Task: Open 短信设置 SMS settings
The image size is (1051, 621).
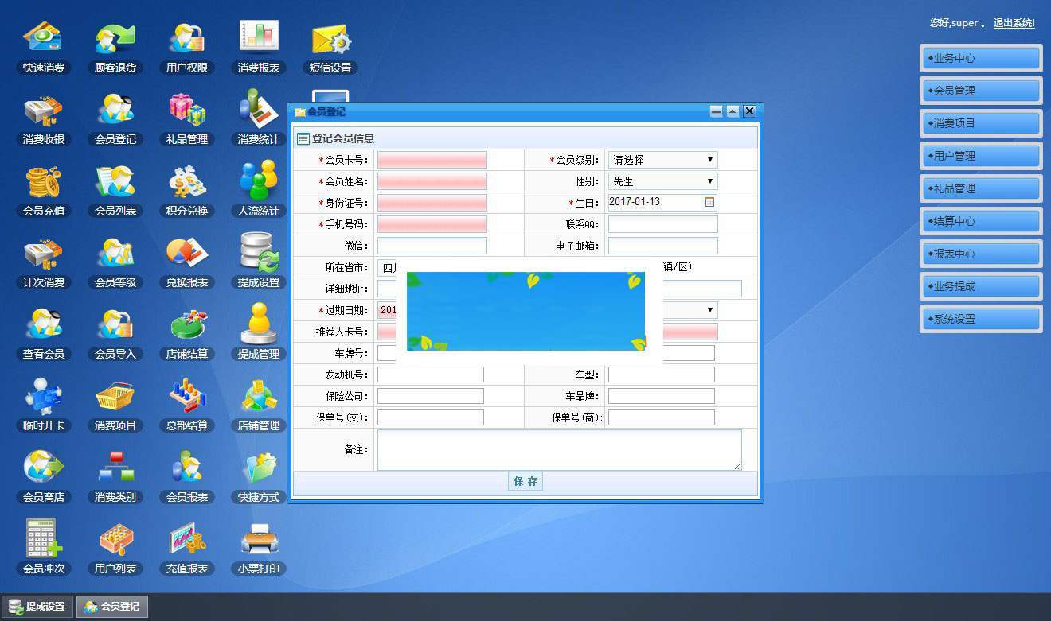Action: click(x=329, y=37)
